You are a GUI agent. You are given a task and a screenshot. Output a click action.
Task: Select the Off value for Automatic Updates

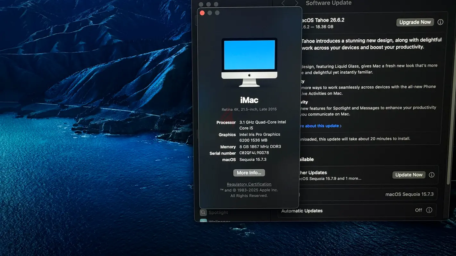[418, 210]
